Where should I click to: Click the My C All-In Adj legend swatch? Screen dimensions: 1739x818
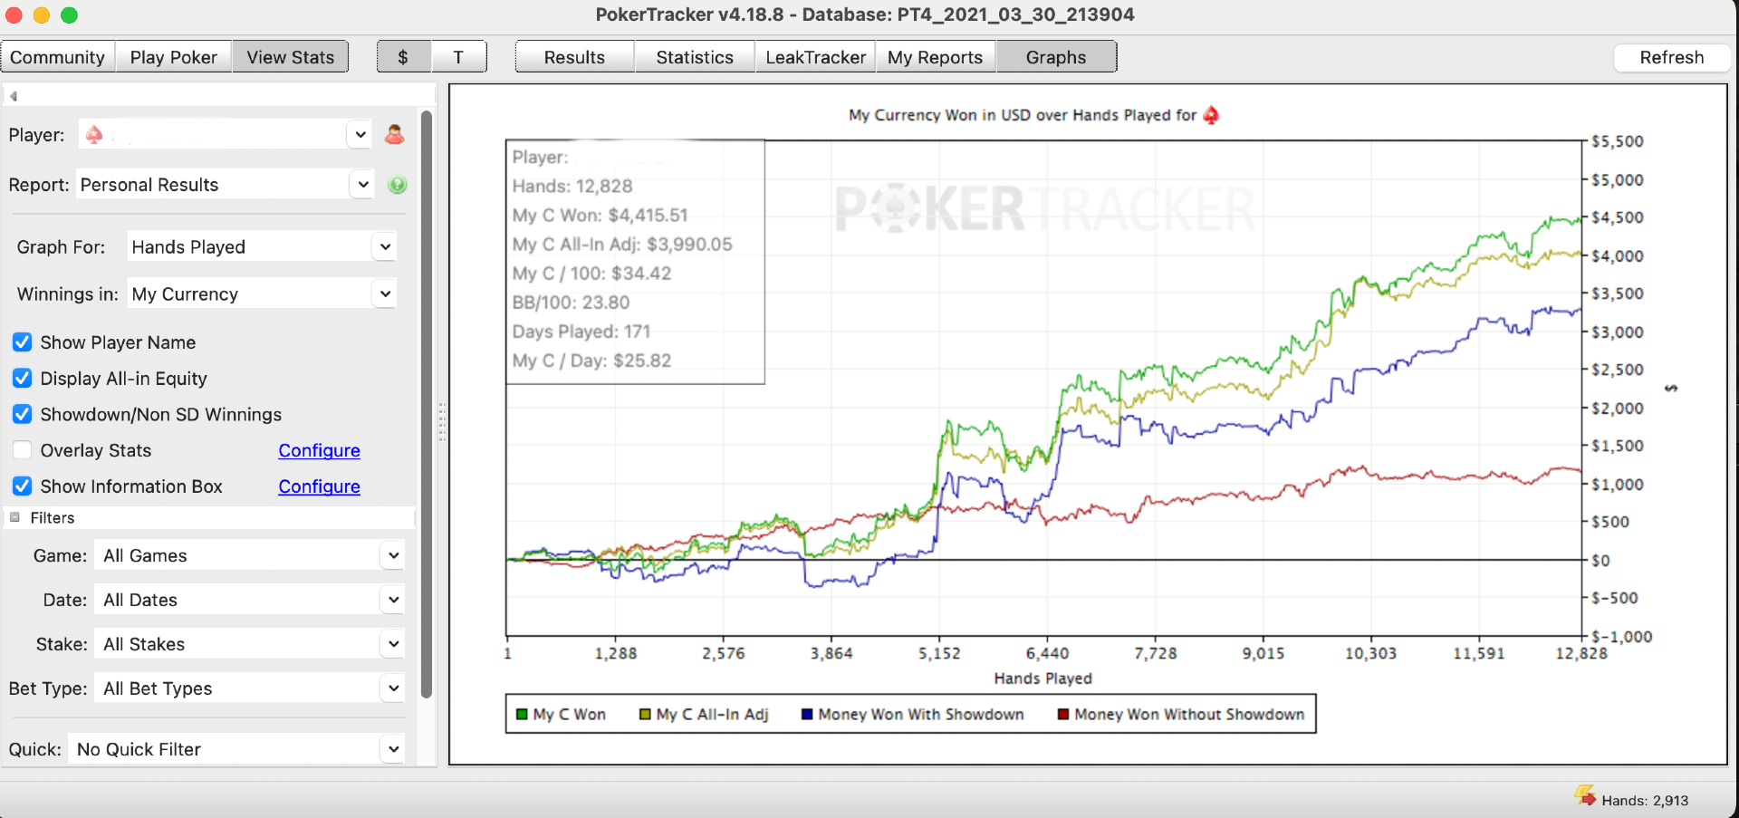pos(645,714)
